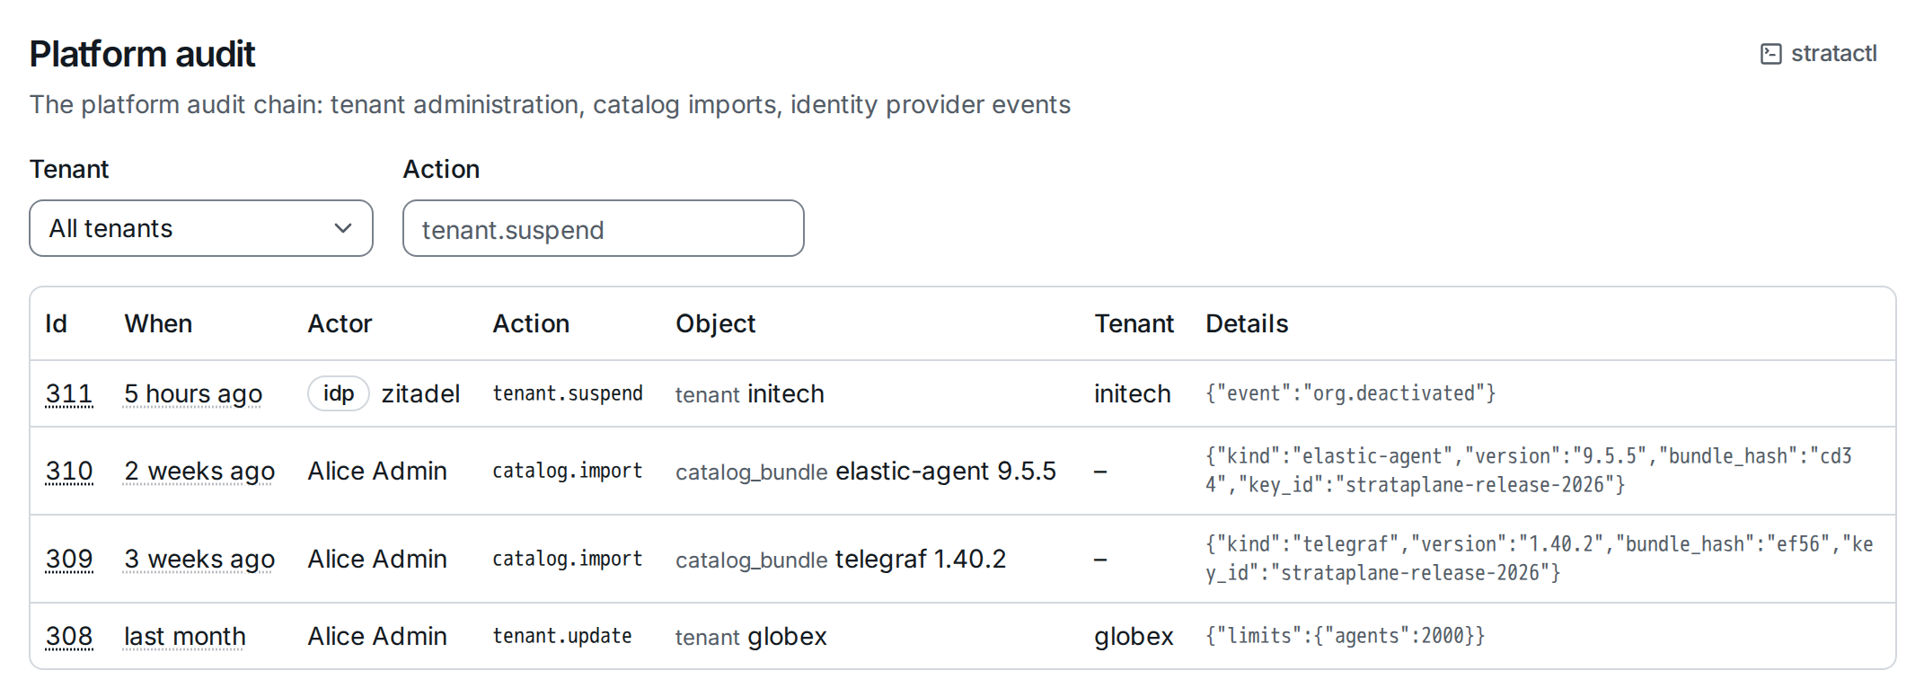
Task: Select Alice Admin in row 308
Action: pyautogui.click(x=377, y=636)
